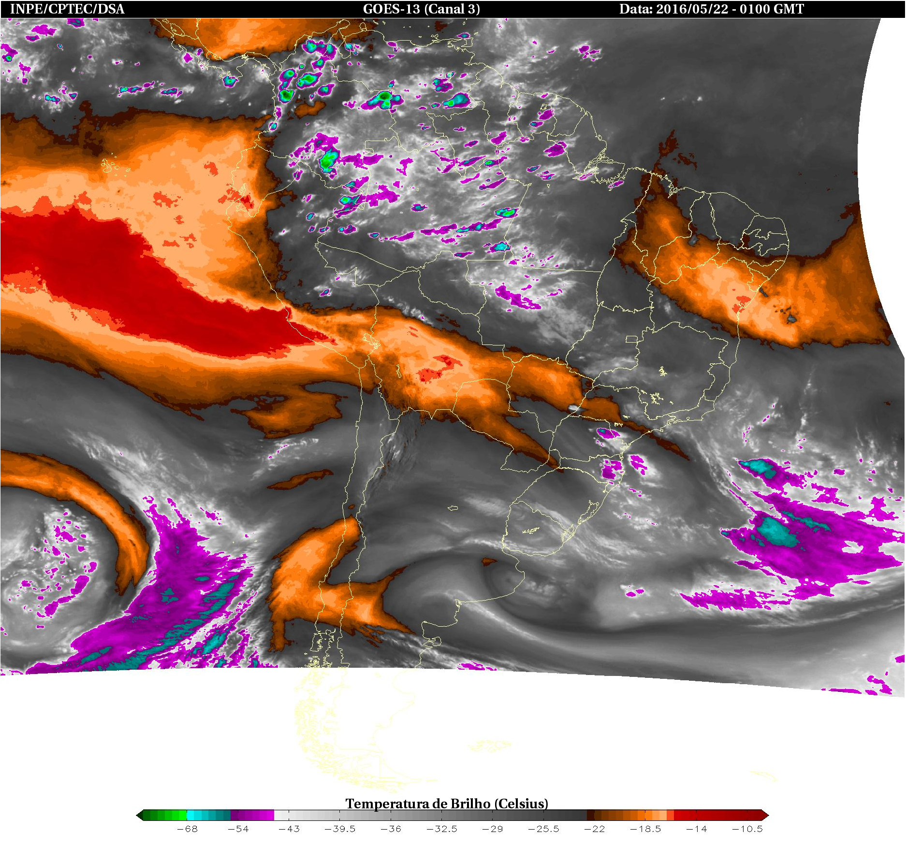Screen dimensions: 906x847
Task: Click the INPE/CPTEC/DSA header text
Action: (x=67, y=9)
